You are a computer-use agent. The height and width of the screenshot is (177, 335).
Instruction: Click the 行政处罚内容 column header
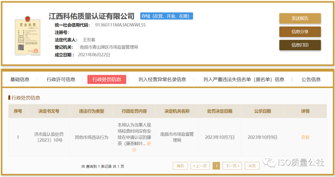(134, 111)
